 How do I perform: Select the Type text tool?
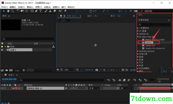tap(41, 11)
